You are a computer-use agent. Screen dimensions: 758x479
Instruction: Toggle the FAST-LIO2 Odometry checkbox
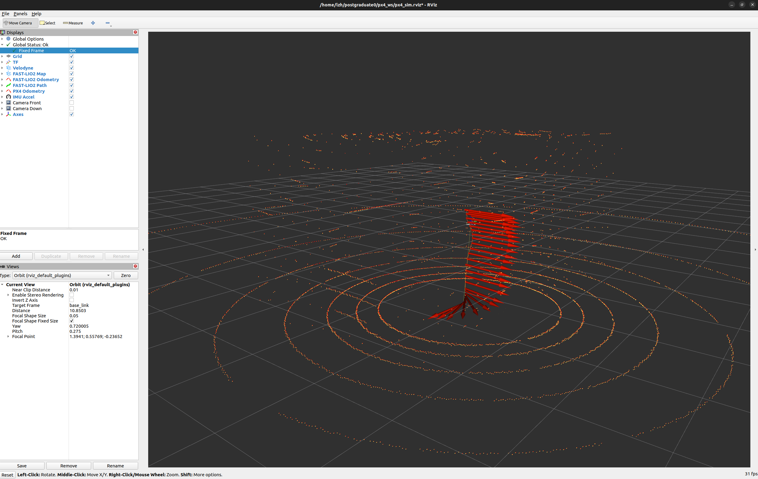71,79
